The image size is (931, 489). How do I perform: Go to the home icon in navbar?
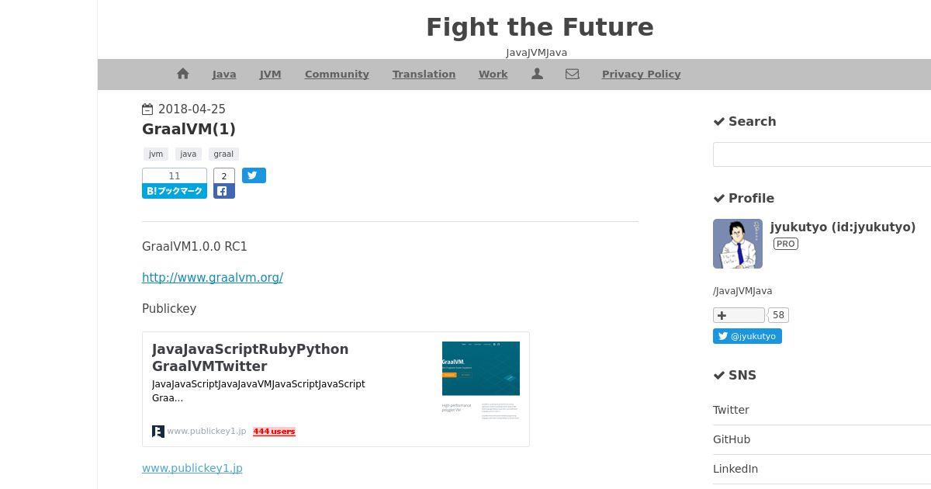(183, 74)
